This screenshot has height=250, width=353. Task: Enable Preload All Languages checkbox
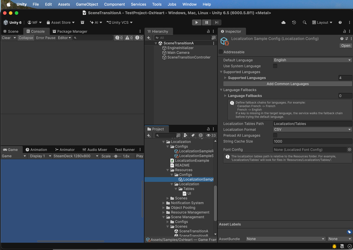point(275,135)
